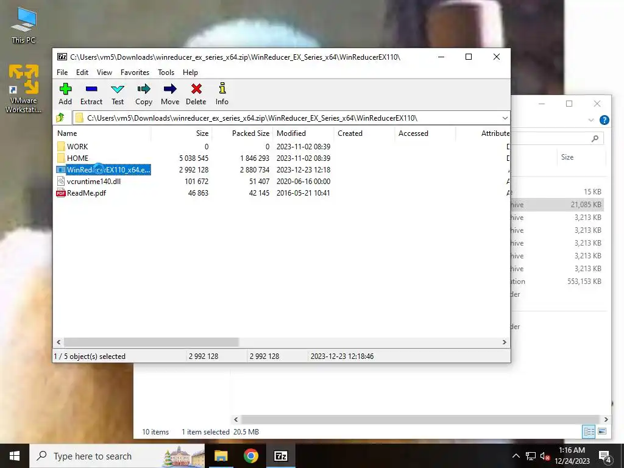Sort by Packed Size column header
Viewport: 624px width, 468px height.
tap(243, 133)
